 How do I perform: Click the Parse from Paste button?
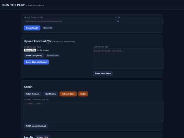[103, 73]
